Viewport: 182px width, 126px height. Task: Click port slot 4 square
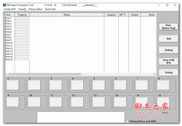77,85
